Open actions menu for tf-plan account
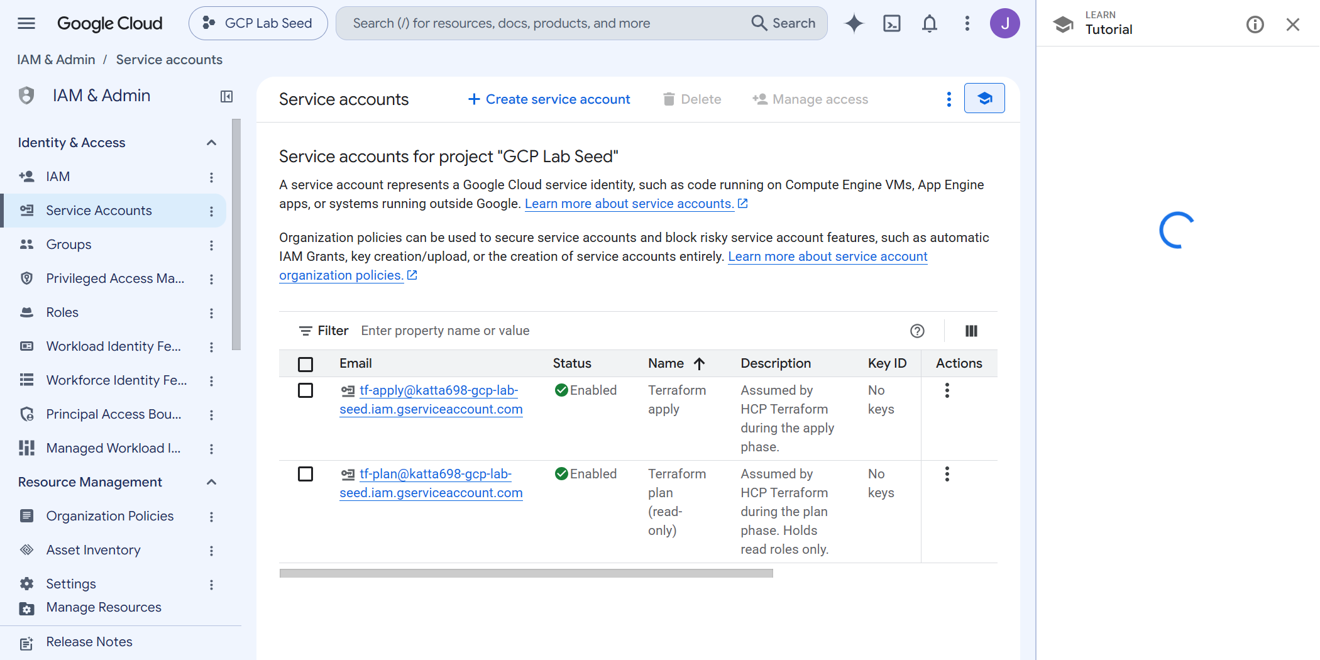 pos(947,474)
